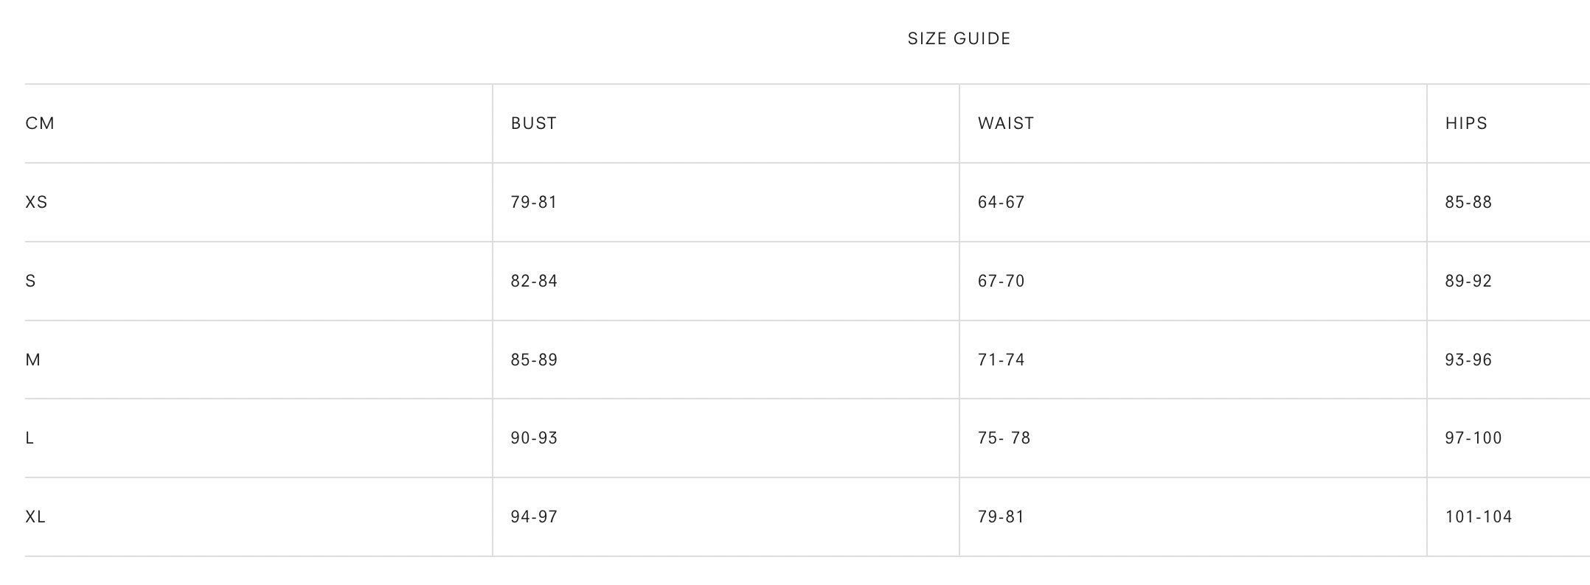Select the XS size row label
The width and height of the screenshot is (1590, 585).
[36, 203]
